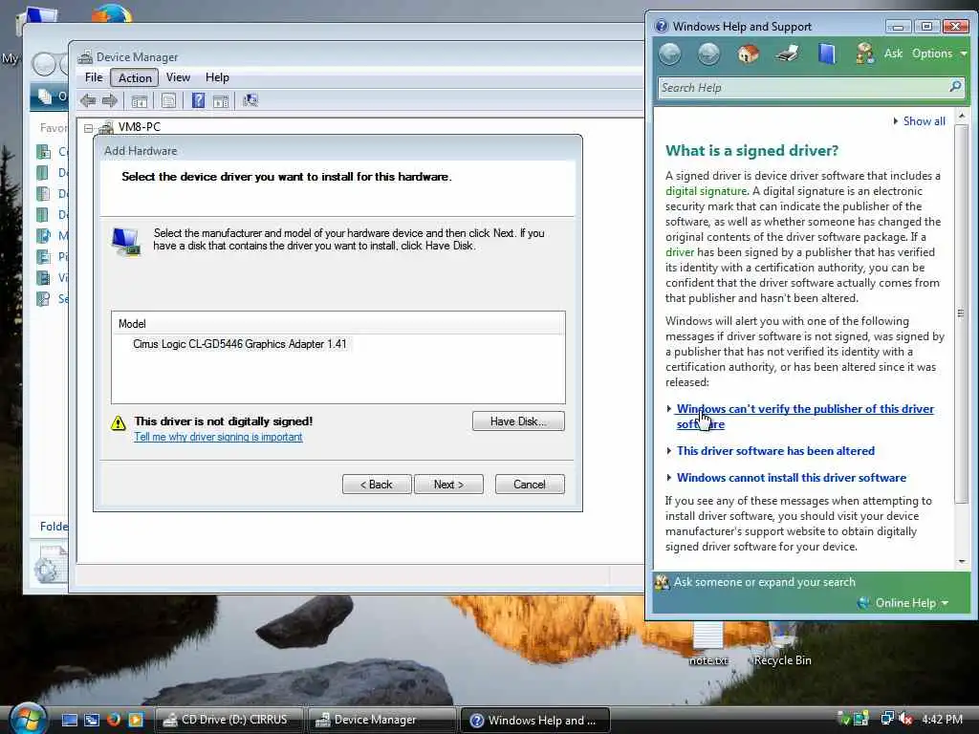The image size is (979, 734).
Task: Follow the 'digital signature' glossary link
Action: tap(707, 191)
